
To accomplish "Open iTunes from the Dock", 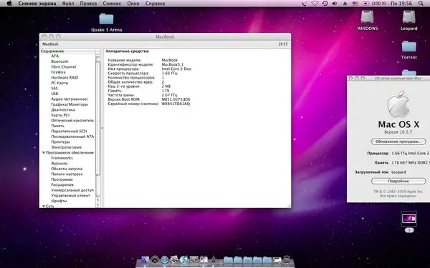I will click(x=184, y=259).
